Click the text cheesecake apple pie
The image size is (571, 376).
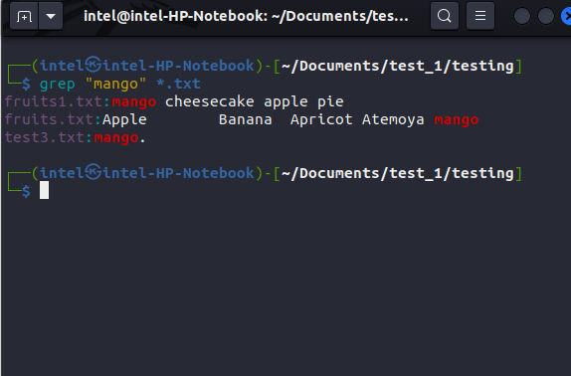pyautogui.click(x=255, y=101)
